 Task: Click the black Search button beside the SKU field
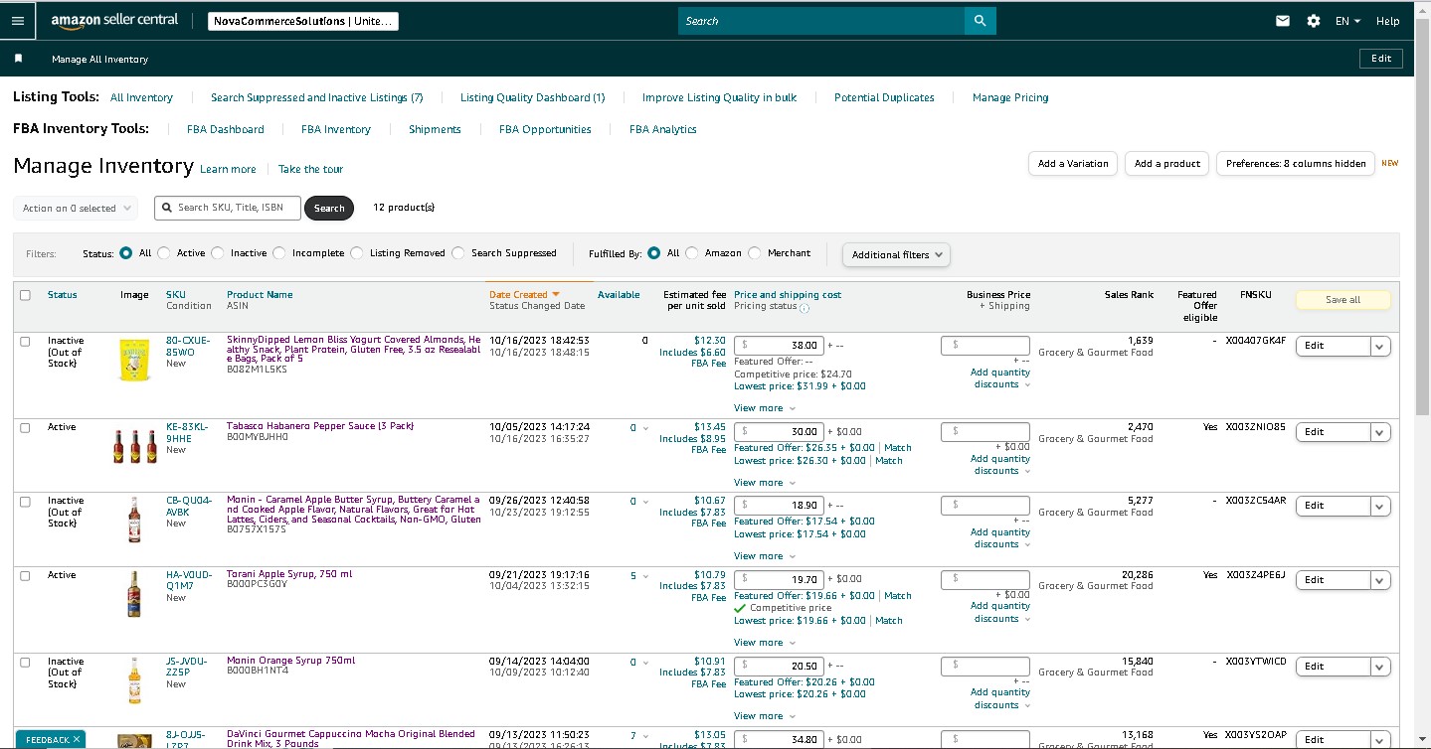[x=329, y=209]
